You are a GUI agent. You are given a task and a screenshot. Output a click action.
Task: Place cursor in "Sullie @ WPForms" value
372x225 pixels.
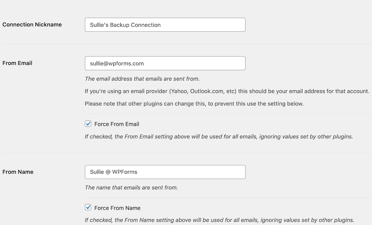click(x=114, y=172)
